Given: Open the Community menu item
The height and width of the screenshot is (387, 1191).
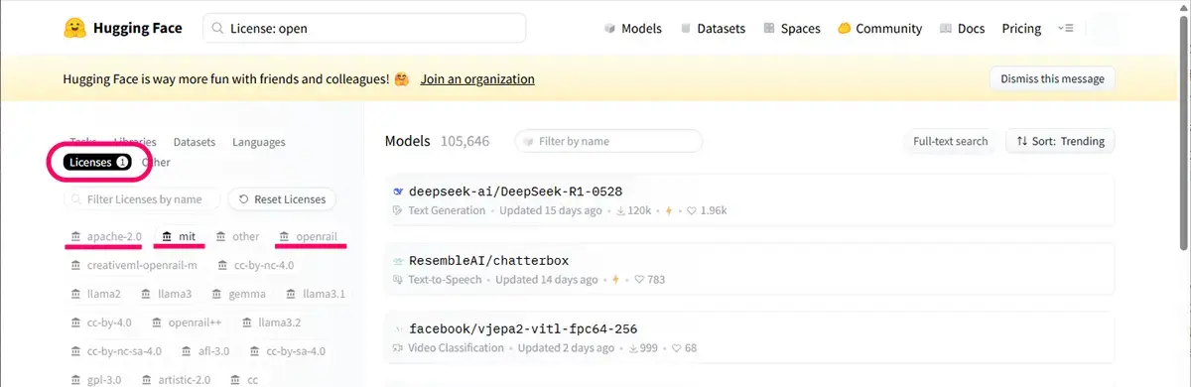Looking at the screenshot, I should (x=879, y=28).
